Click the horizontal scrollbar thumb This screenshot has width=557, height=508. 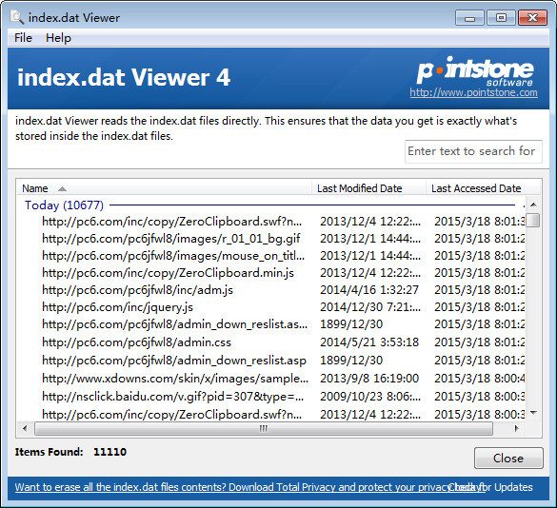[x=264, y=428]
